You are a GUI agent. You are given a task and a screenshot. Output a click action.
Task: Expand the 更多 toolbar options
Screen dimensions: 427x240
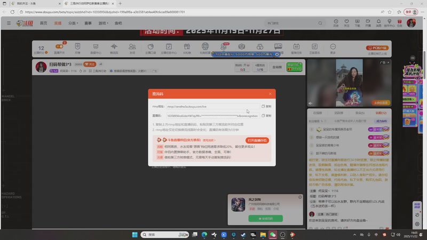click(x=333, y=49)
